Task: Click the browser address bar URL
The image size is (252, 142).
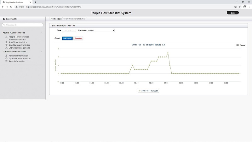Action: click(x=54, y=7)
